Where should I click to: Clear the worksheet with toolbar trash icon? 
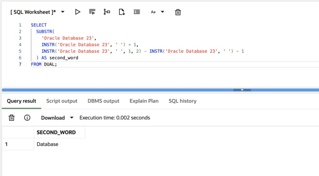(x=178, y=12)
